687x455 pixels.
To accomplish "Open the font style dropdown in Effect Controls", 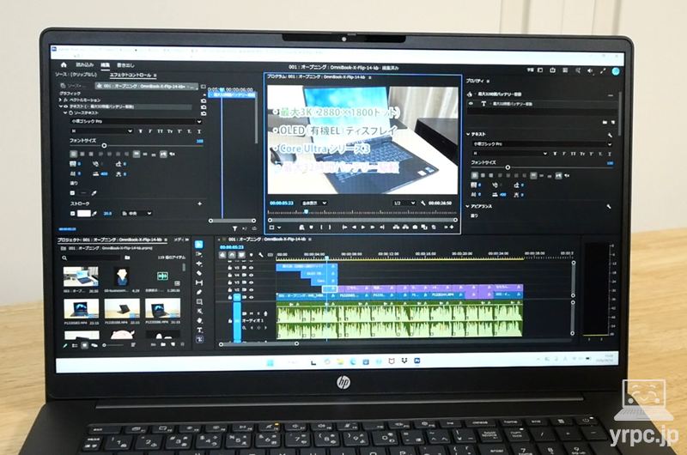I will pos(101,131).
